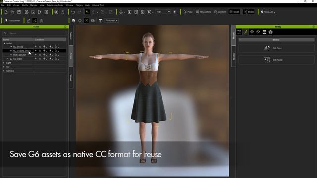Open the Photoreal render mode dropdown
Screen dimensions: 317x178
(x=111, y=21)
